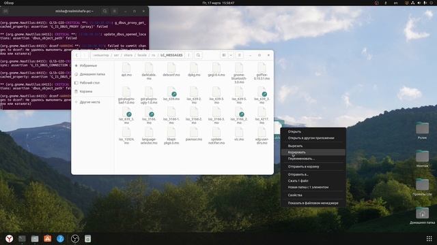Screen dimensions: 437x245
Task: Click the LC_MESSAGES path segment
Action: point(171,55)
